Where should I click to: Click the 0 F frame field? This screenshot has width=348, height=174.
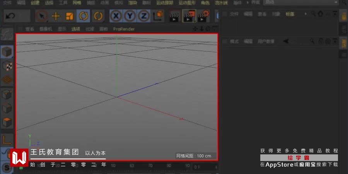pyautogui.click(x=205, y=167)
